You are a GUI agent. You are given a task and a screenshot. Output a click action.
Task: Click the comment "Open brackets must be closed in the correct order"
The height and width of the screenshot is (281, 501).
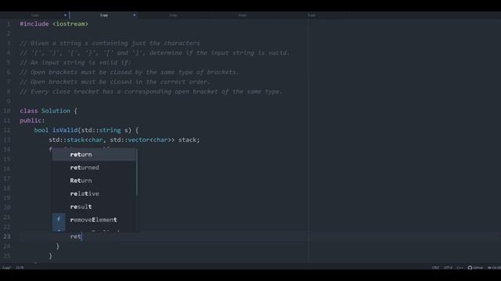point(115,82)
